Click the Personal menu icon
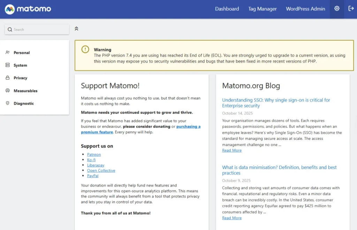This screenshot has height=230, width=357. click(x=7, y=53)
